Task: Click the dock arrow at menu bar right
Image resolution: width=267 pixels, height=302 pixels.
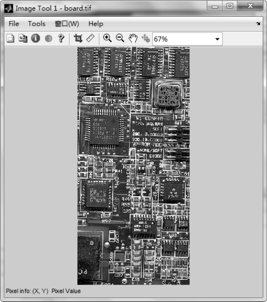Action: [x=258, y=24]
